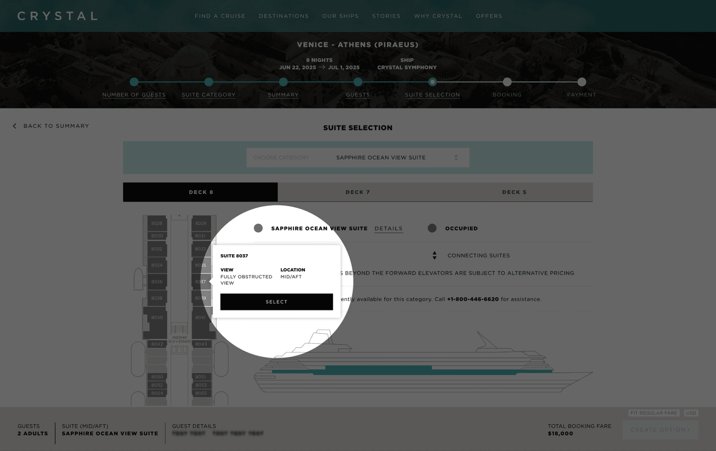Image resolution: width=716 pixels, height=451 pixels.
Task: Click the USD currency tag
Action: (691, 413)
